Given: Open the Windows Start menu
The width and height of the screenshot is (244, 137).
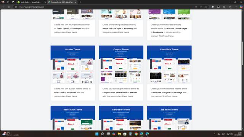Looking at the screenshot, I should (97, 134).
